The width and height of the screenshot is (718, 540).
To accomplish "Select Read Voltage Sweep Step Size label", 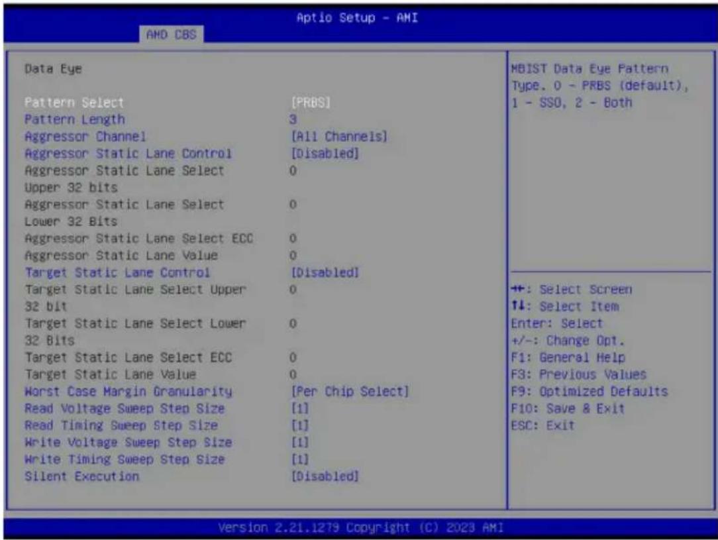I will (125, 409).
